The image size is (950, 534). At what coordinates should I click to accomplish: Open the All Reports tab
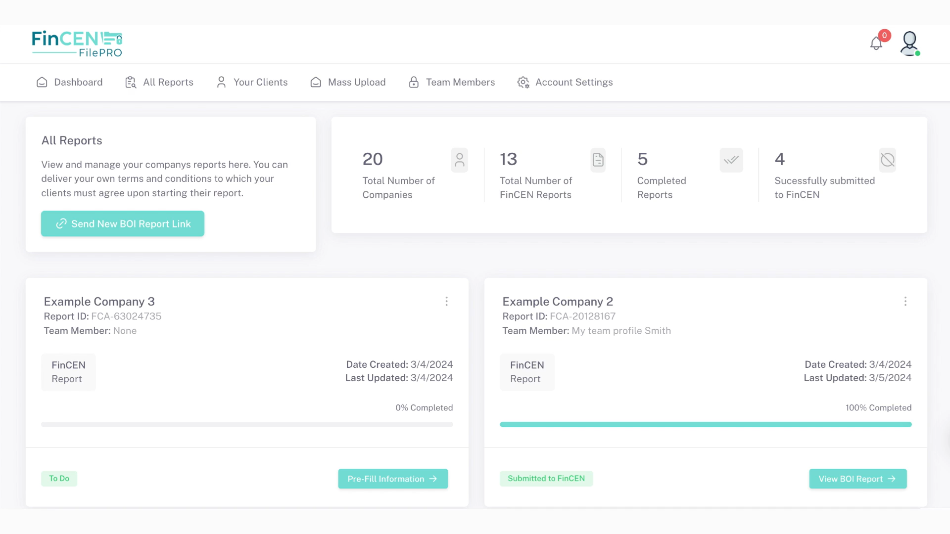tap(159, 82)
